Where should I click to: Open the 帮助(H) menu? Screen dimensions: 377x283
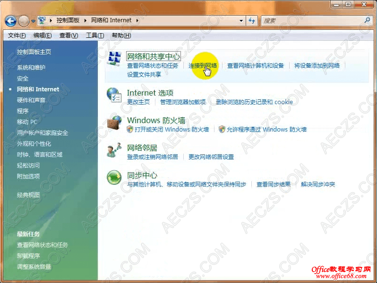121,35
